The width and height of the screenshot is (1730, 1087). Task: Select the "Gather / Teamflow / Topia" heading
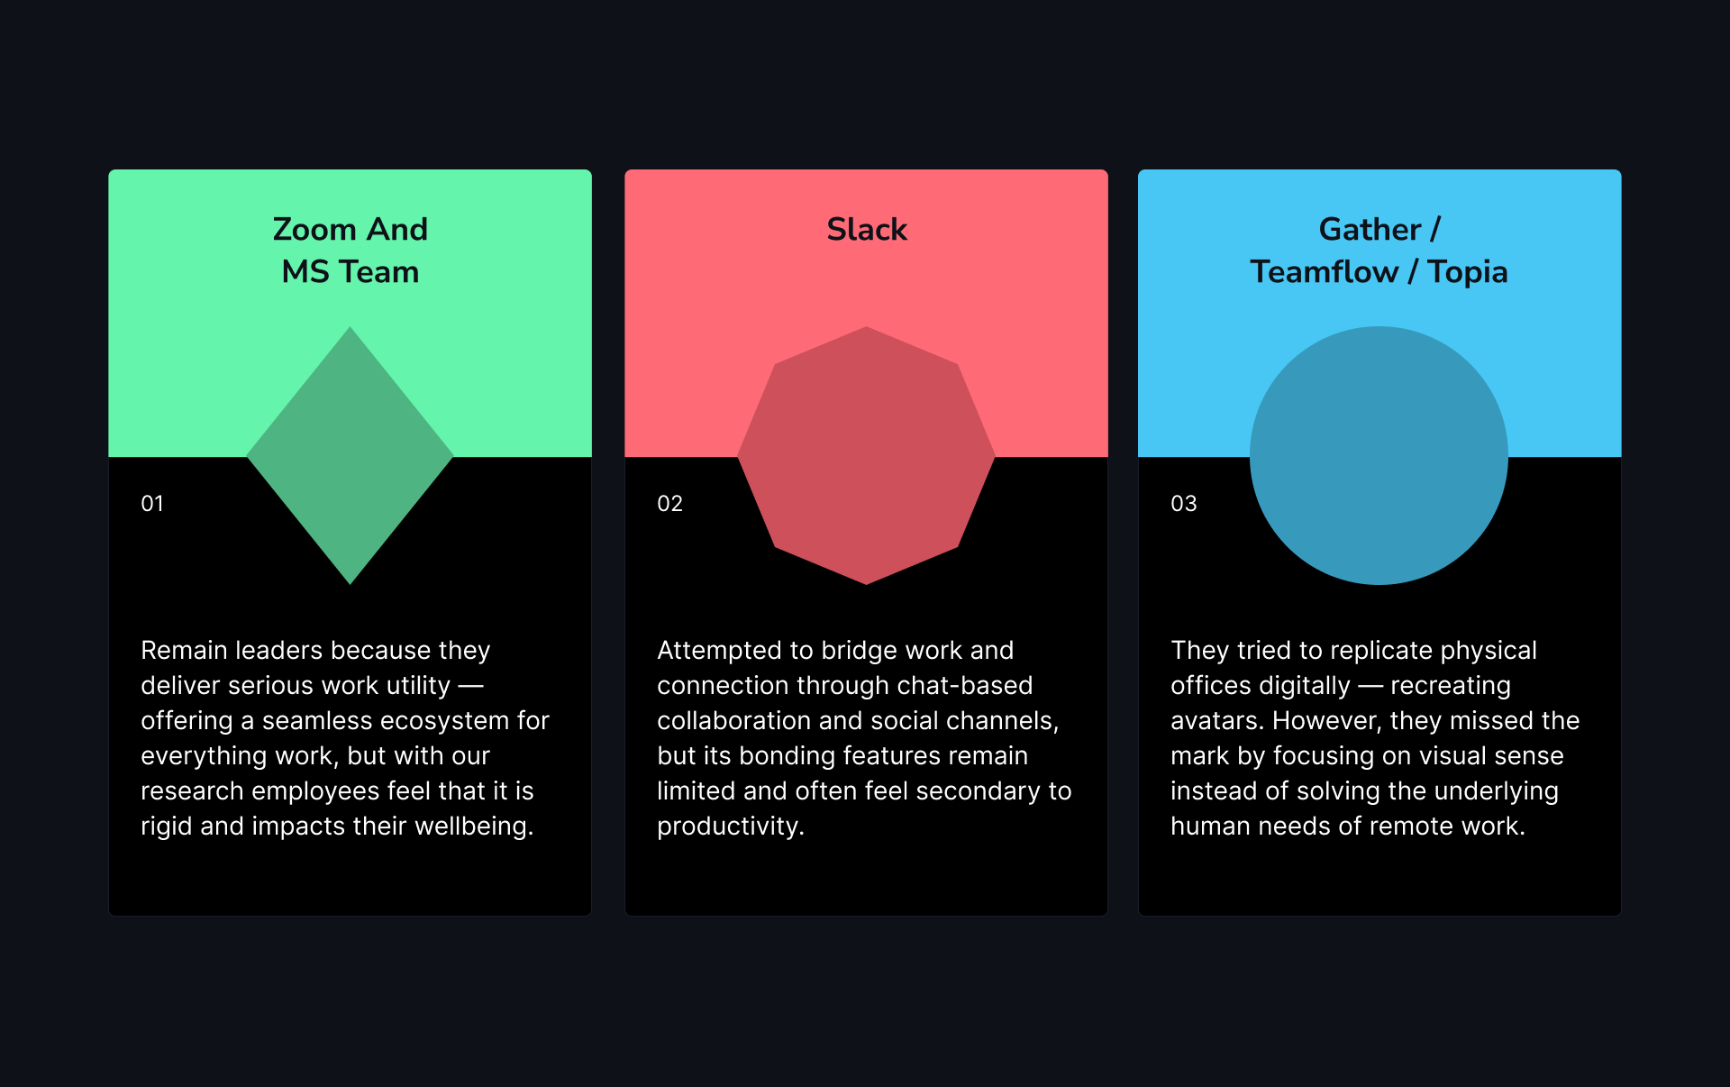coord(1379,251)
